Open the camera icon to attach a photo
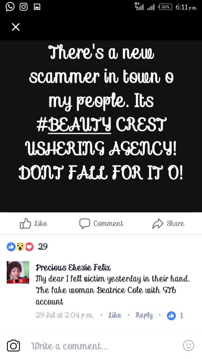 (x=14, y=346)
